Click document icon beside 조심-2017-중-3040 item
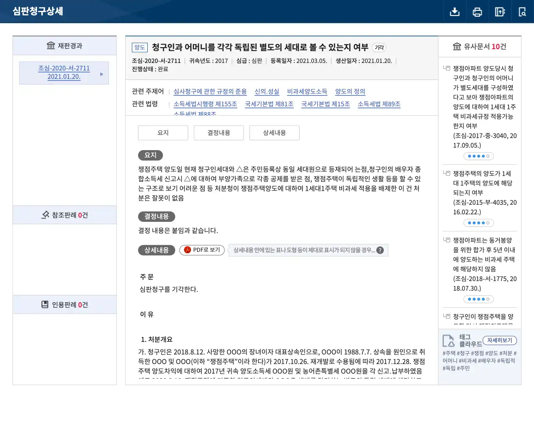Viewport: 534px width, 427px height. click(447, 68)
